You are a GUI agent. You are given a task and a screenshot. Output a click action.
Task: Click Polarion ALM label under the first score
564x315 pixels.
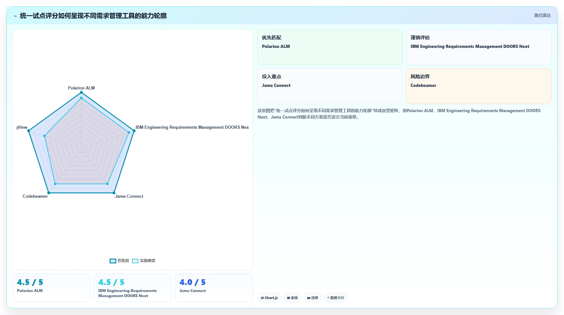pos(30,291)
